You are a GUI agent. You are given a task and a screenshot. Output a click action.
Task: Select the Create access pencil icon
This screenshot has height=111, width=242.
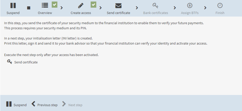tap(81, 6)
